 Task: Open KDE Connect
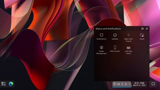115,49
